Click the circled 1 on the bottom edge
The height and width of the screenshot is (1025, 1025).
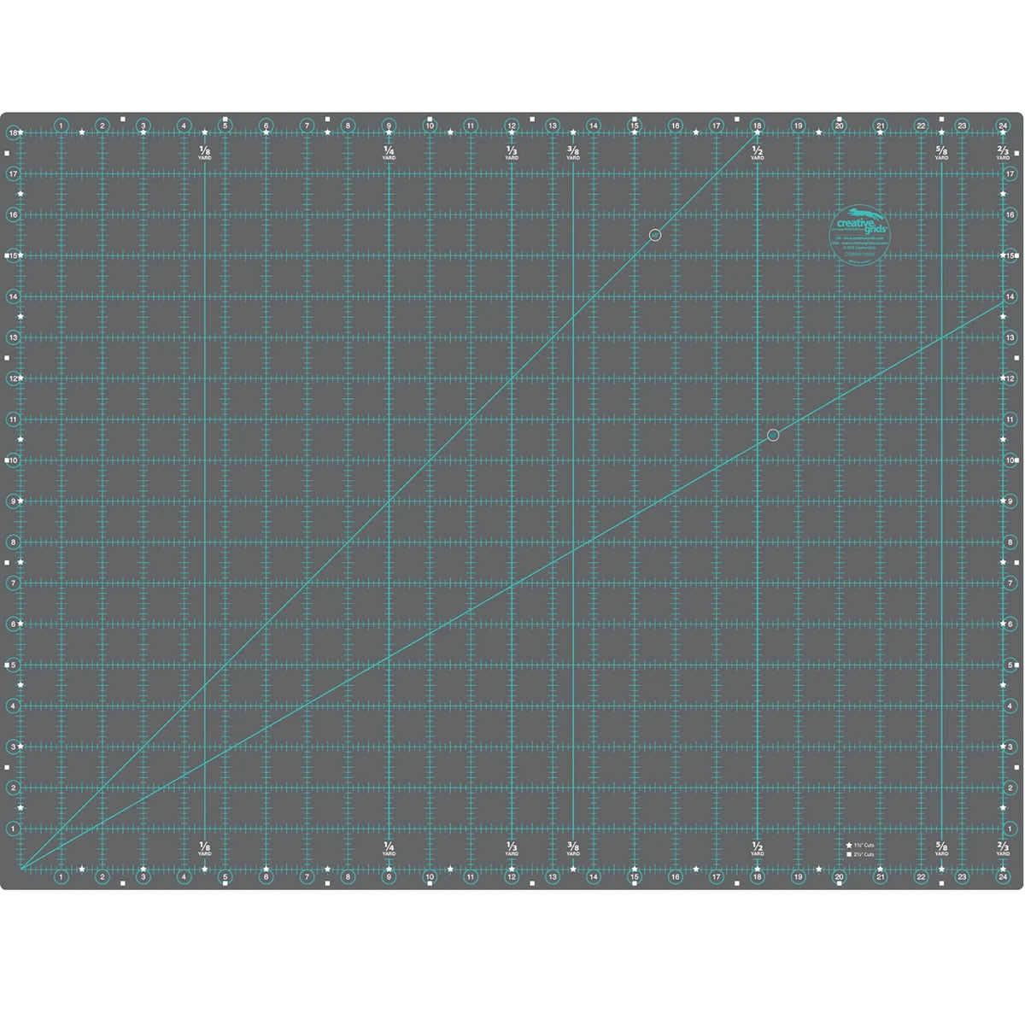61,876
